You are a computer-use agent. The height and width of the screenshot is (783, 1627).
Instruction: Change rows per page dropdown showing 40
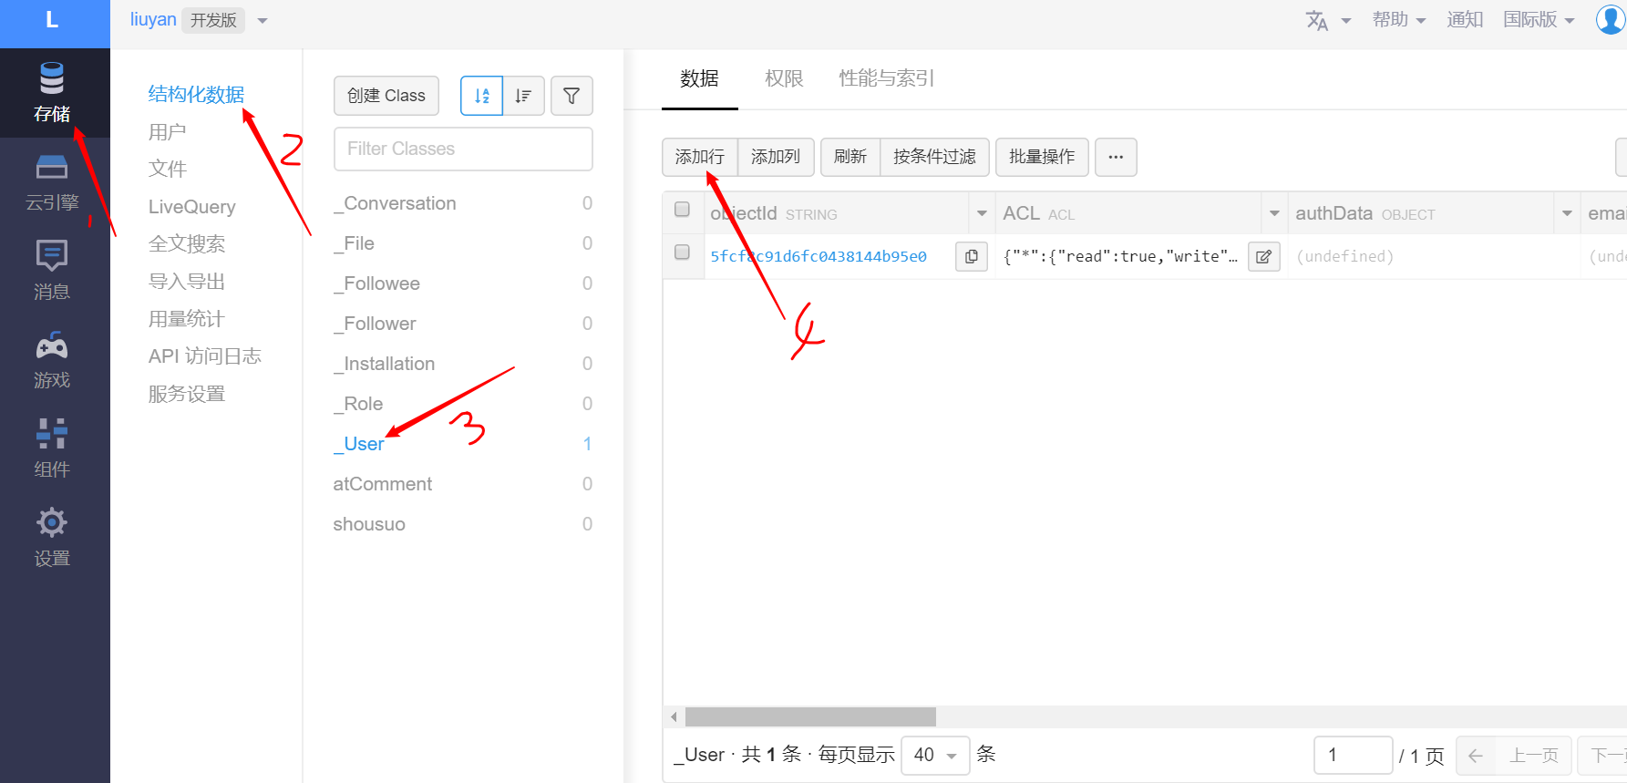pyautogui.click(x=935, y=756)
